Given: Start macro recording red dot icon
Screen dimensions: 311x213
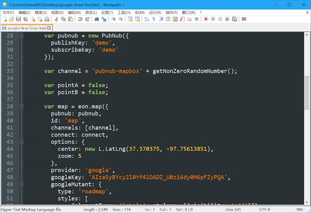Looking at the screenshot, I should (x=206, y=19).
